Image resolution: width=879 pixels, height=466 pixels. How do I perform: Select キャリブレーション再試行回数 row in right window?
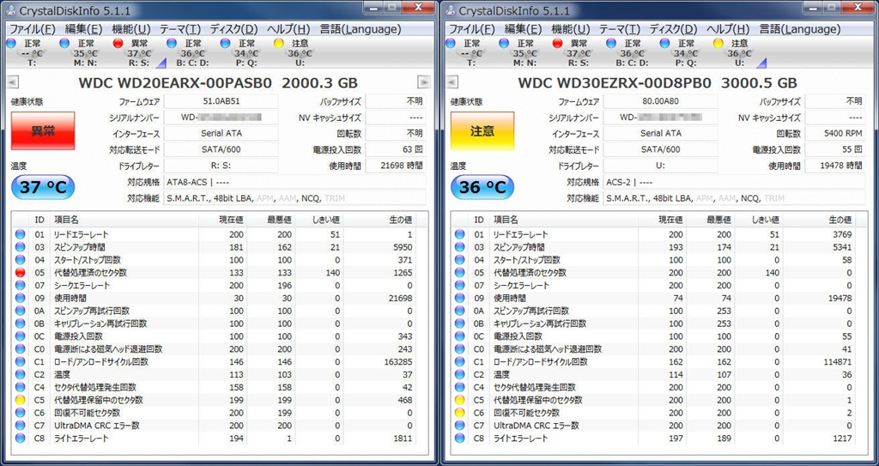point(655,324)
